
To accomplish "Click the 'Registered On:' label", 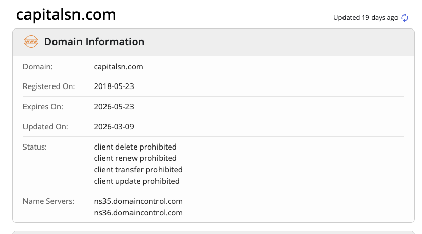I will 49,86.
